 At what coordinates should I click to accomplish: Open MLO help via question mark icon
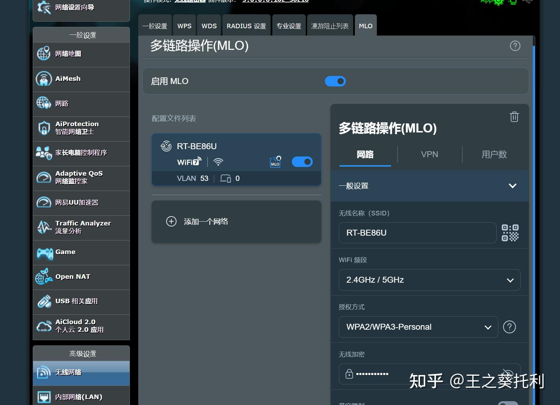coord(515,46)
